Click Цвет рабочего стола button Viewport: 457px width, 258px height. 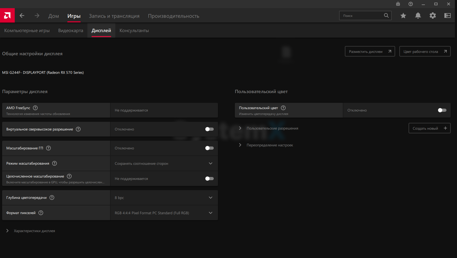point(425,51)
